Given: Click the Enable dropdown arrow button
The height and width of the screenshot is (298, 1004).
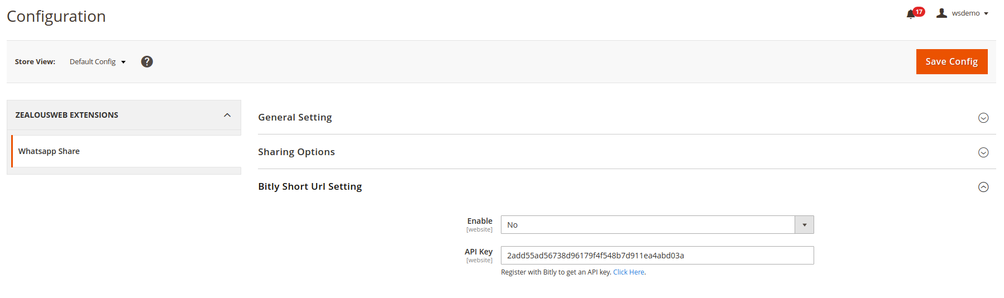Looking at the screenshot, I should click(804, 225).
